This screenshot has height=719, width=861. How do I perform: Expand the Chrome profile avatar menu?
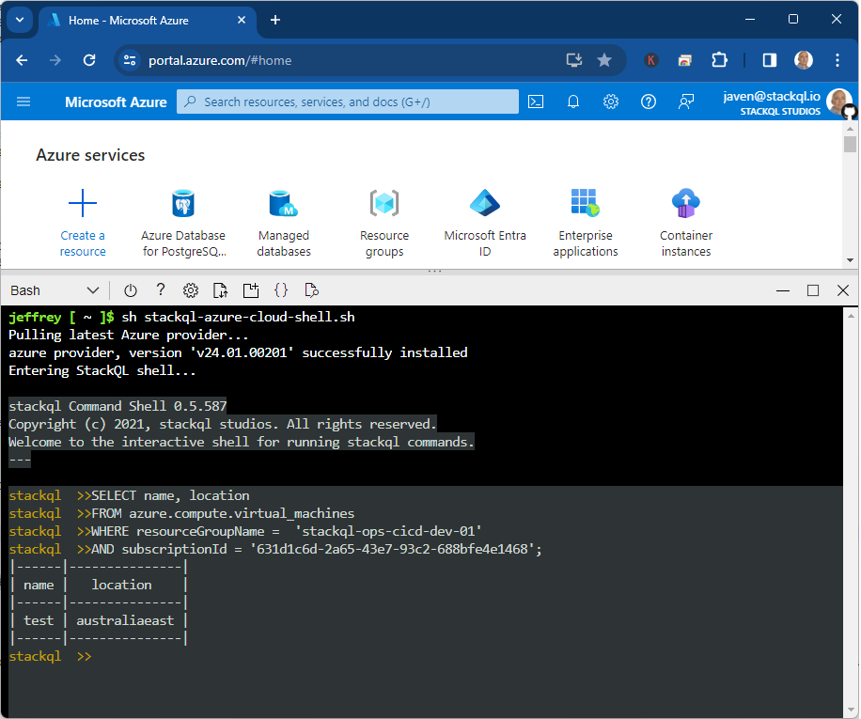pos(804,59)
